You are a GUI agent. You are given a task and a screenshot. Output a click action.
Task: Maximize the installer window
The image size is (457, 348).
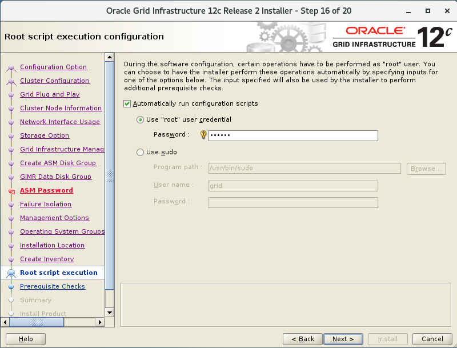pyautogui.click(x=427, y=11)
